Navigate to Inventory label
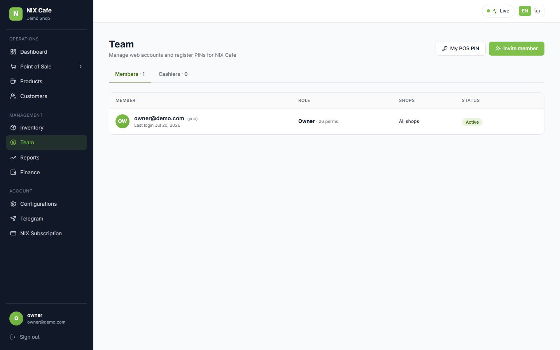This screenshot has width=560, height=350. click(x=31, y=128)
